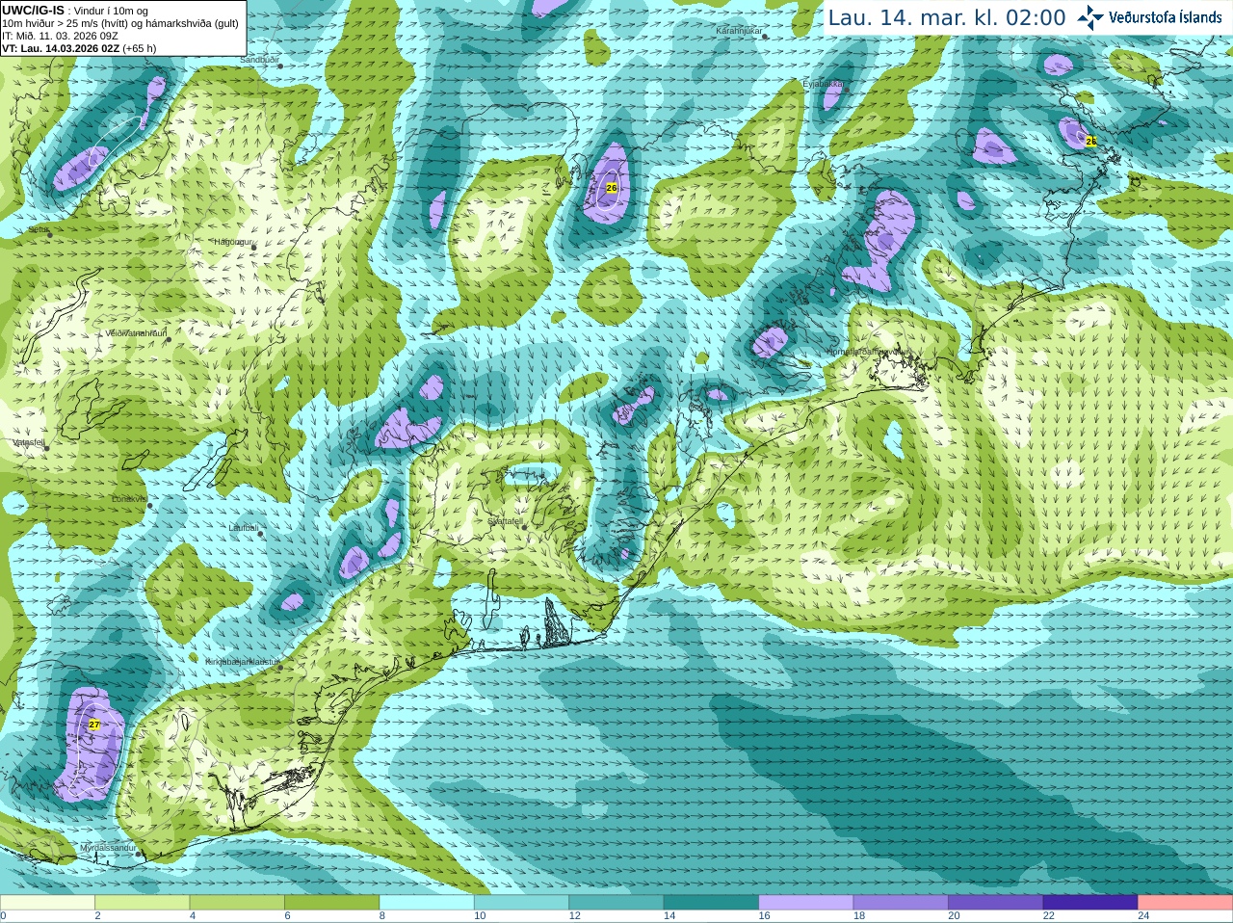The image size is (1233, 923).
Task: Select the 18–20 m/s legend color swatch
Action: 901,903
